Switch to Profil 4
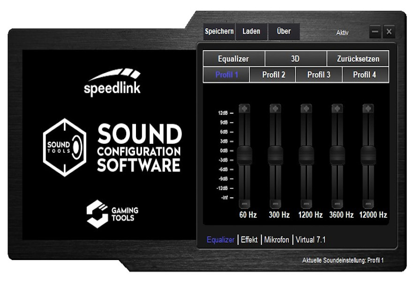Viewport: 415px width, 282px height. (x=365, y=75)
